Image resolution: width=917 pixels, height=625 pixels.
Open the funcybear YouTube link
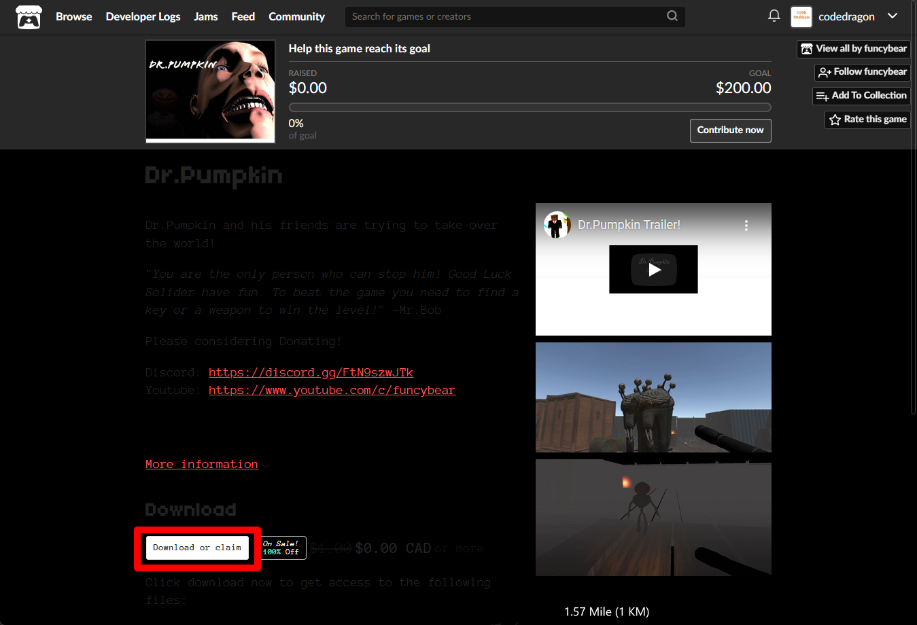pyautogui.click(x=332, y=390)
